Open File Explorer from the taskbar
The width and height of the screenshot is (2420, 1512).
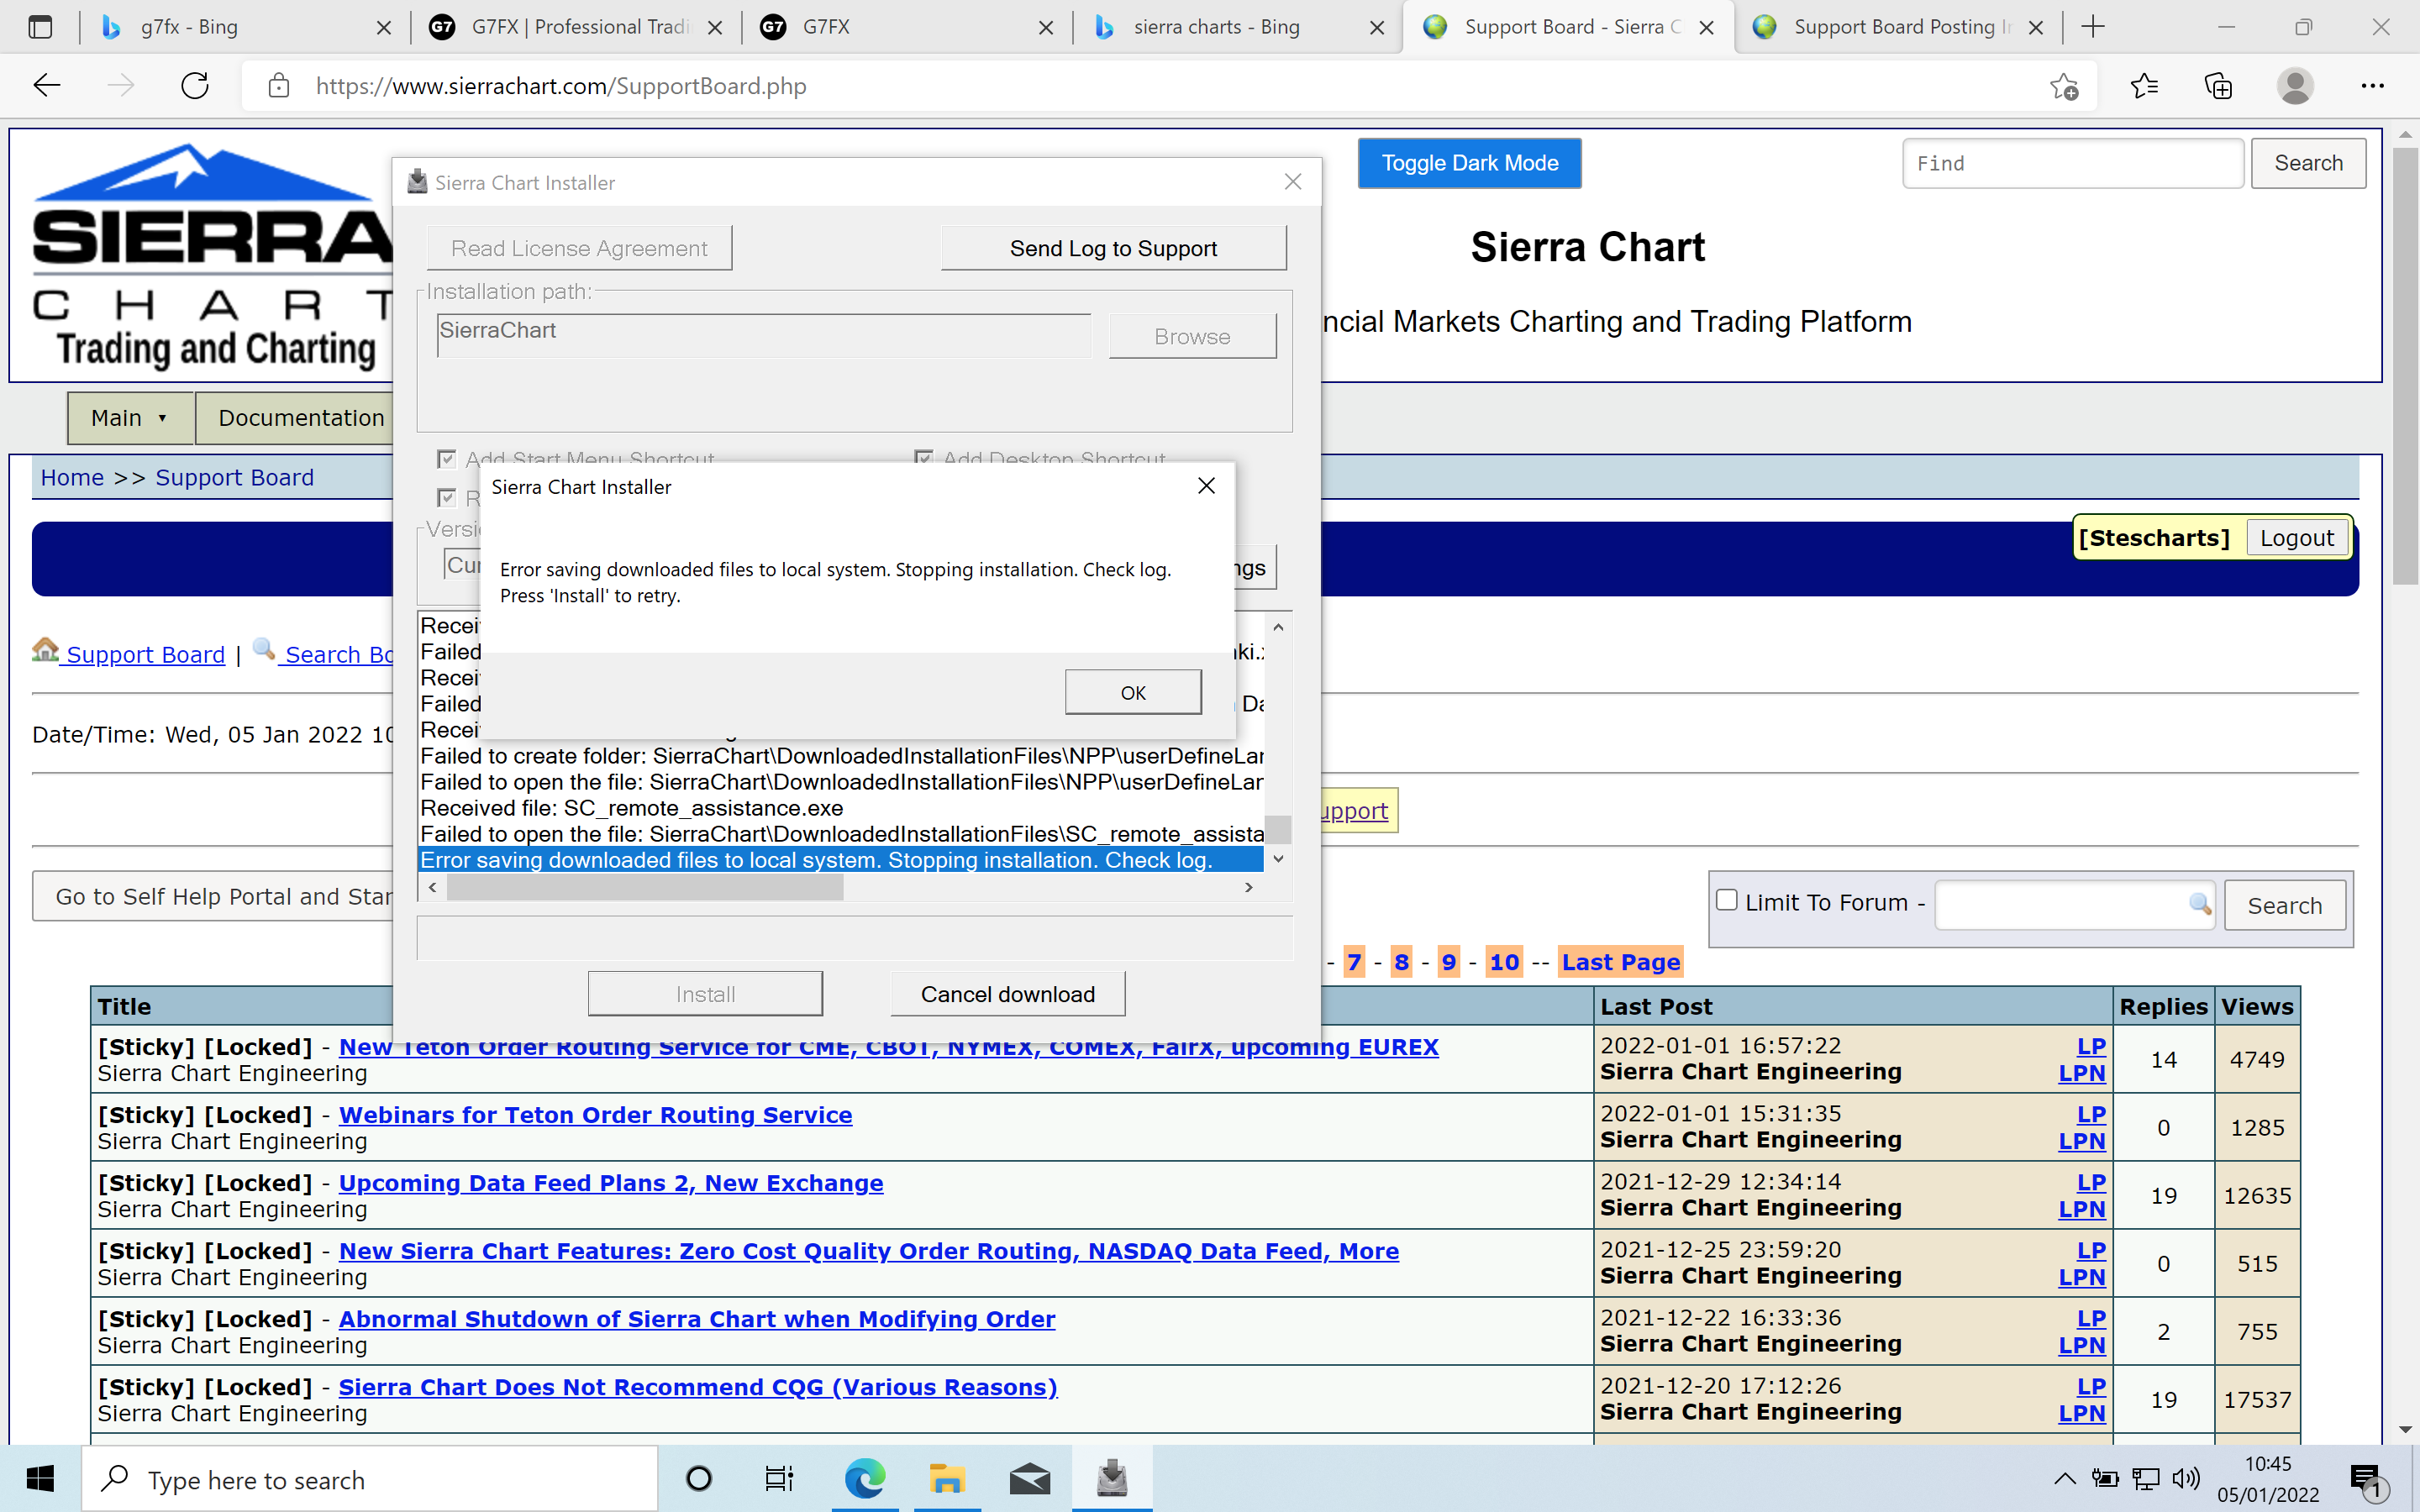click(946, 1478)
